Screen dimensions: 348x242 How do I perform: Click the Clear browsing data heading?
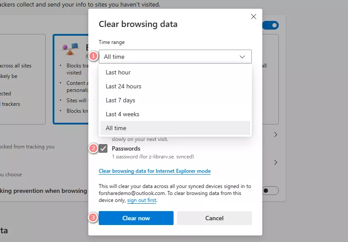coord(138,24)
